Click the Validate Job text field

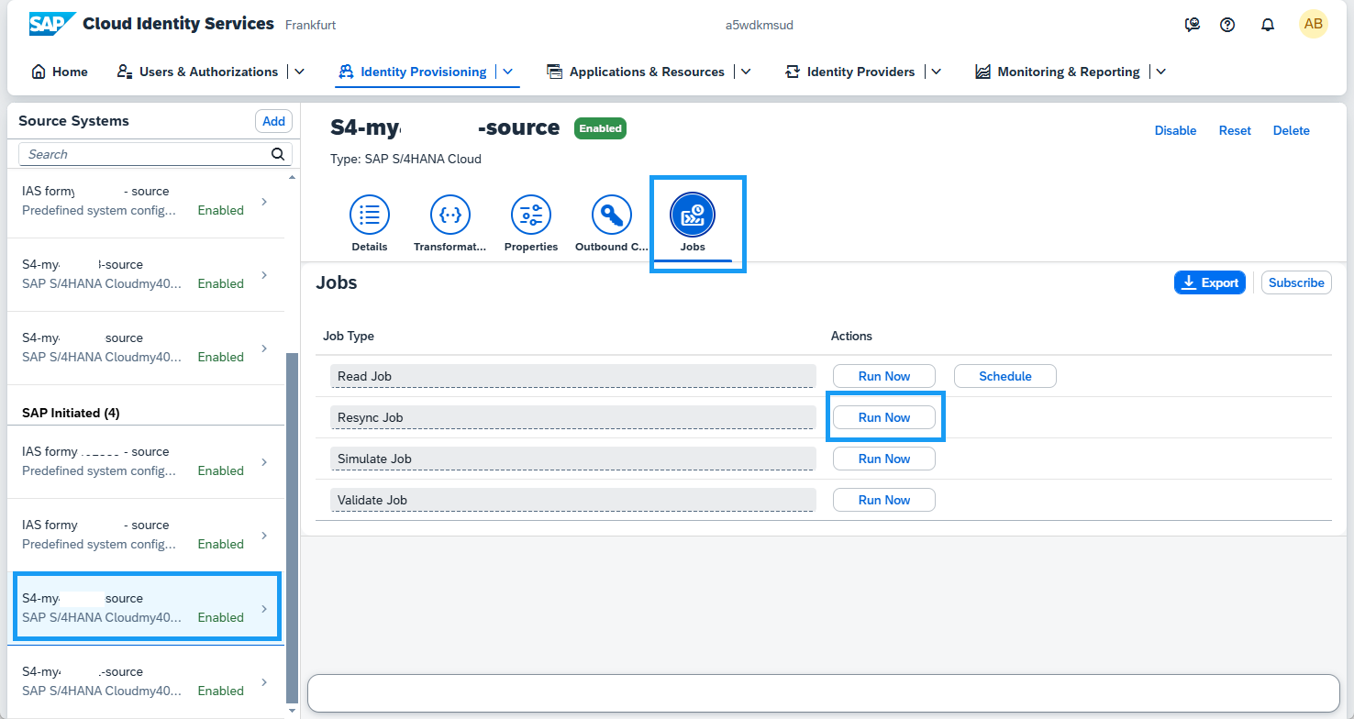tap(573, 500)
